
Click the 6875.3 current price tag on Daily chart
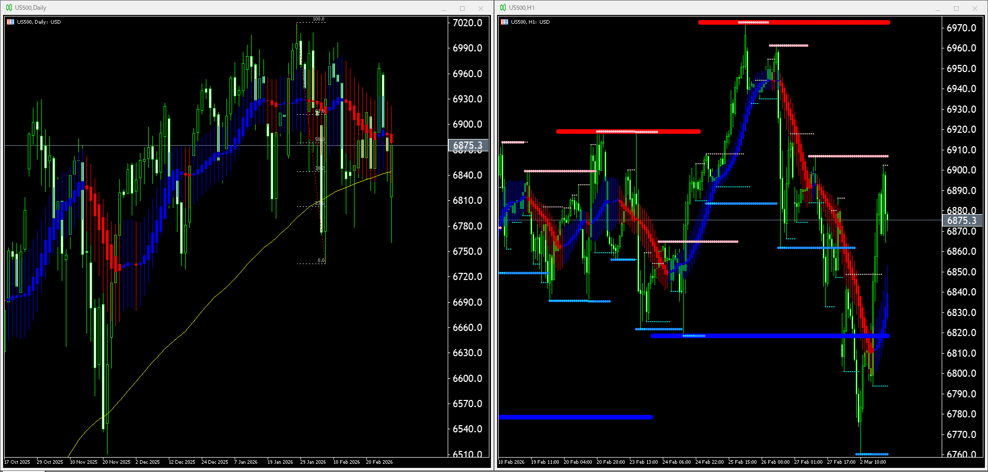pos(467,145)
